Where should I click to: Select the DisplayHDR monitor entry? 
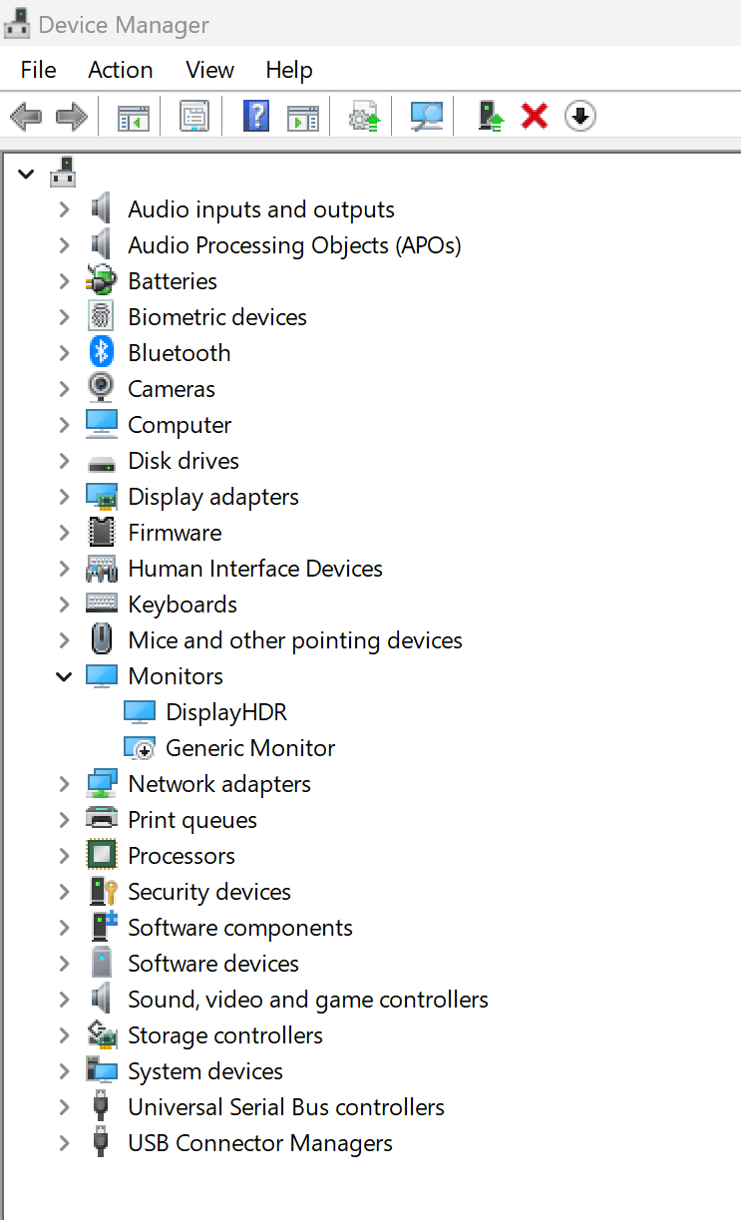point(226,712)
